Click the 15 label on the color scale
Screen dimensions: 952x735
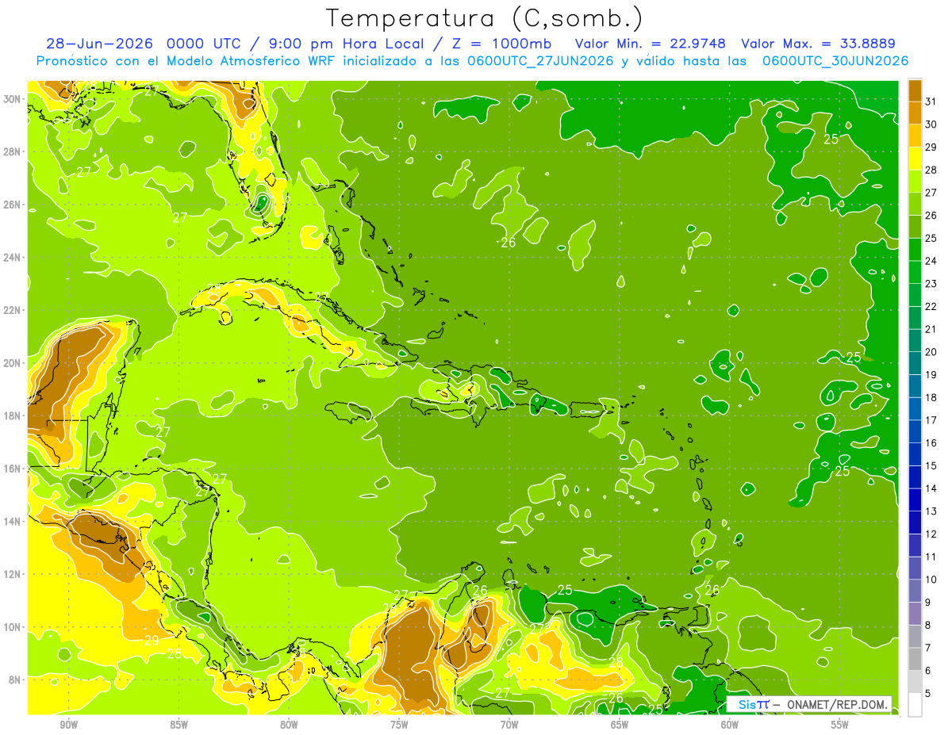931,466
